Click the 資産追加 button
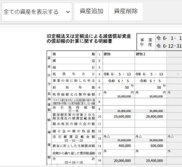Image resolution: width=182 pixels, height=167 pixels. [x=91, y=11]
